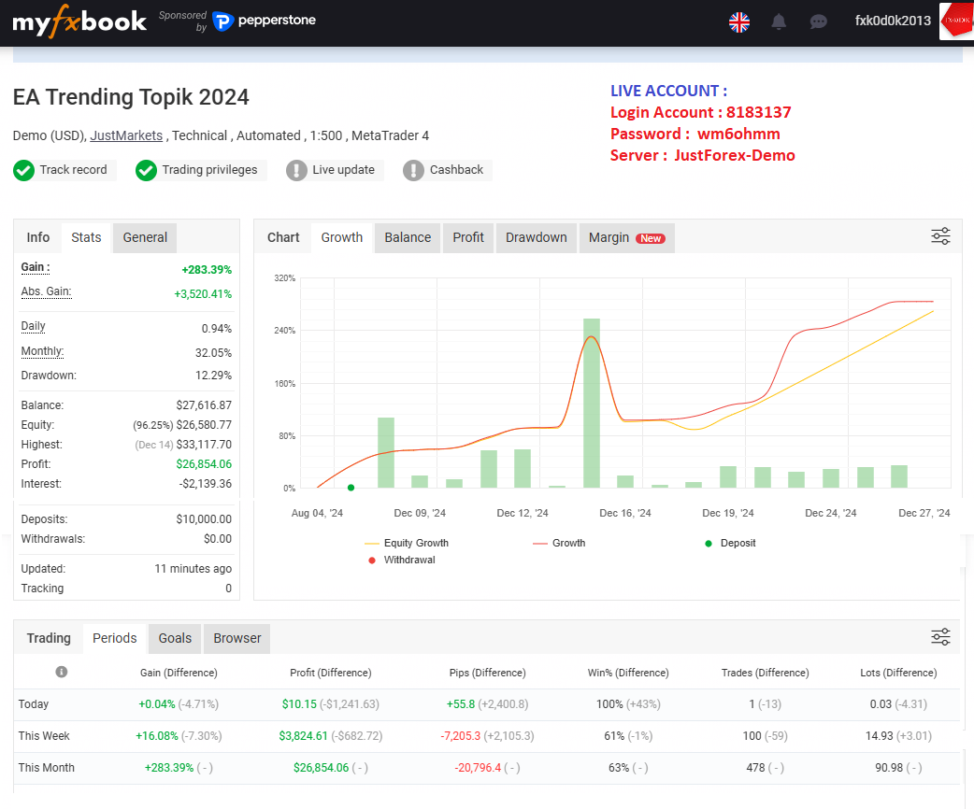Switch to the Browser tab
Image resolution: width=974 pixels, height=809 pixels.
[x=236, y=638]
